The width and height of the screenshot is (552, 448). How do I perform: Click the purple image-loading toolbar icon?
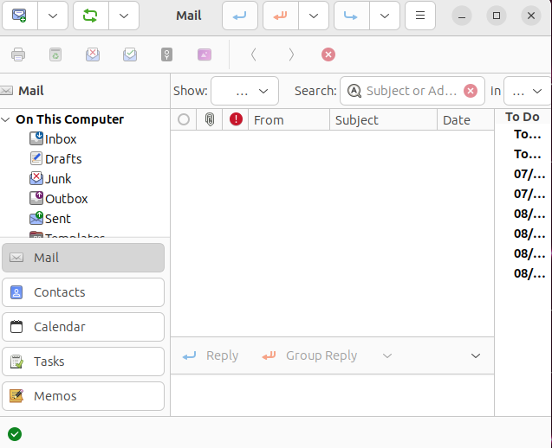pos(205,54)
